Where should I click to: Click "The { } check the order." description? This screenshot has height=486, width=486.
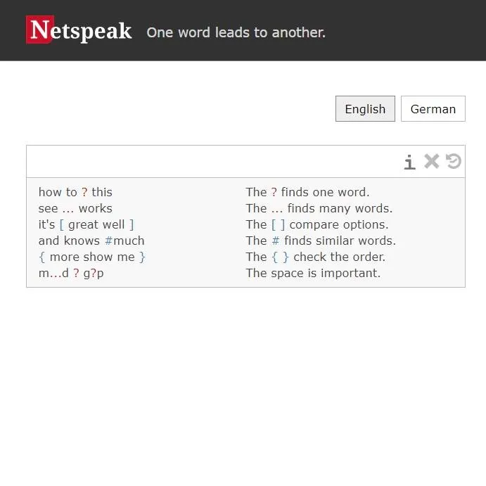[x=316, y=257]
